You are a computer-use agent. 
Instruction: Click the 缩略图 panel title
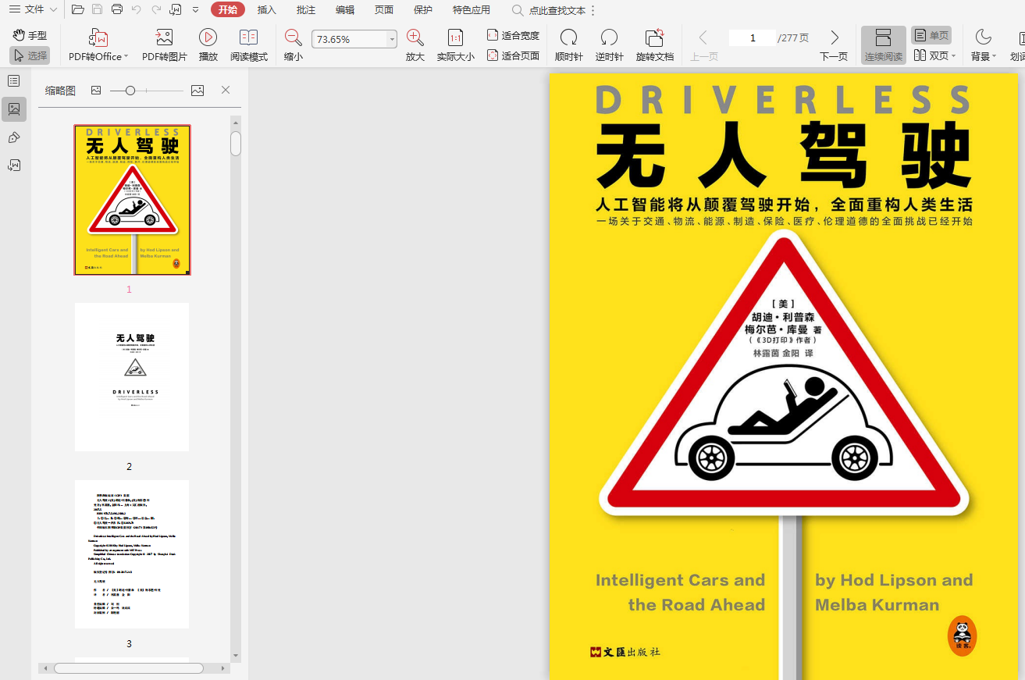(x=60, y=91)
